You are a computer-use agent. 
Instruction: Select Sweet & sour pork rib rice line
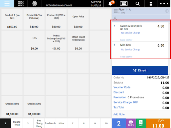pyautogui.click(x=140, y=32)
